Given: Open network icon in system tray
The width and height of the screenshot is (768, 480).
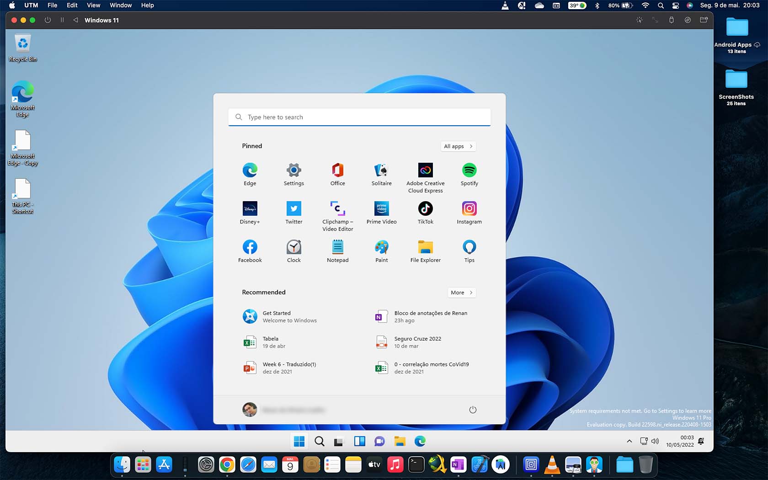Looking at the screenshot, I should (x=644, y=441).
